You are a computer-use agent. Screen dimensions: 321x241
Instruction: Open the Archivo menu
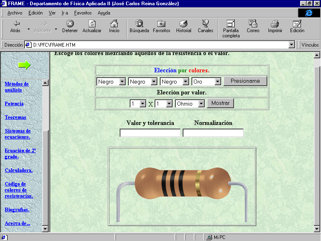[15, 13]
